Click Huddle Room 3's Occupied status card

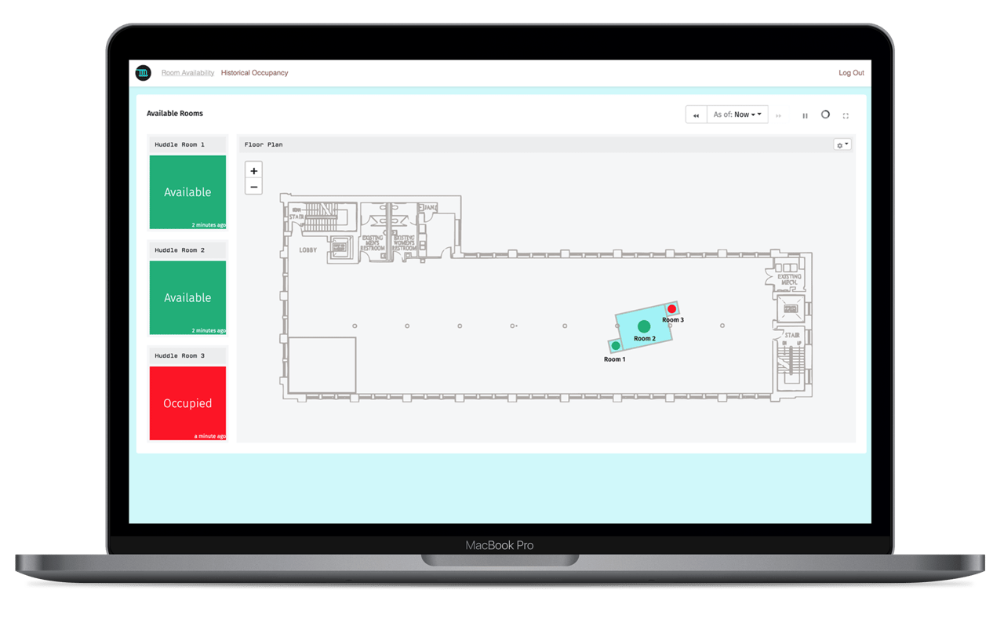[x=187, y=402]
